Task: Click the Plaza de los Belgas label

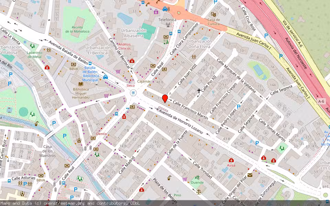Action: click(165, 191)
